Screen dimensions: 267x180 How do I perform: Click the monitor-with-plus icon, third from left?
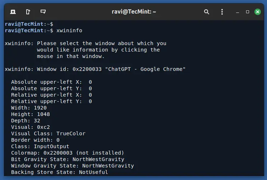43,12
